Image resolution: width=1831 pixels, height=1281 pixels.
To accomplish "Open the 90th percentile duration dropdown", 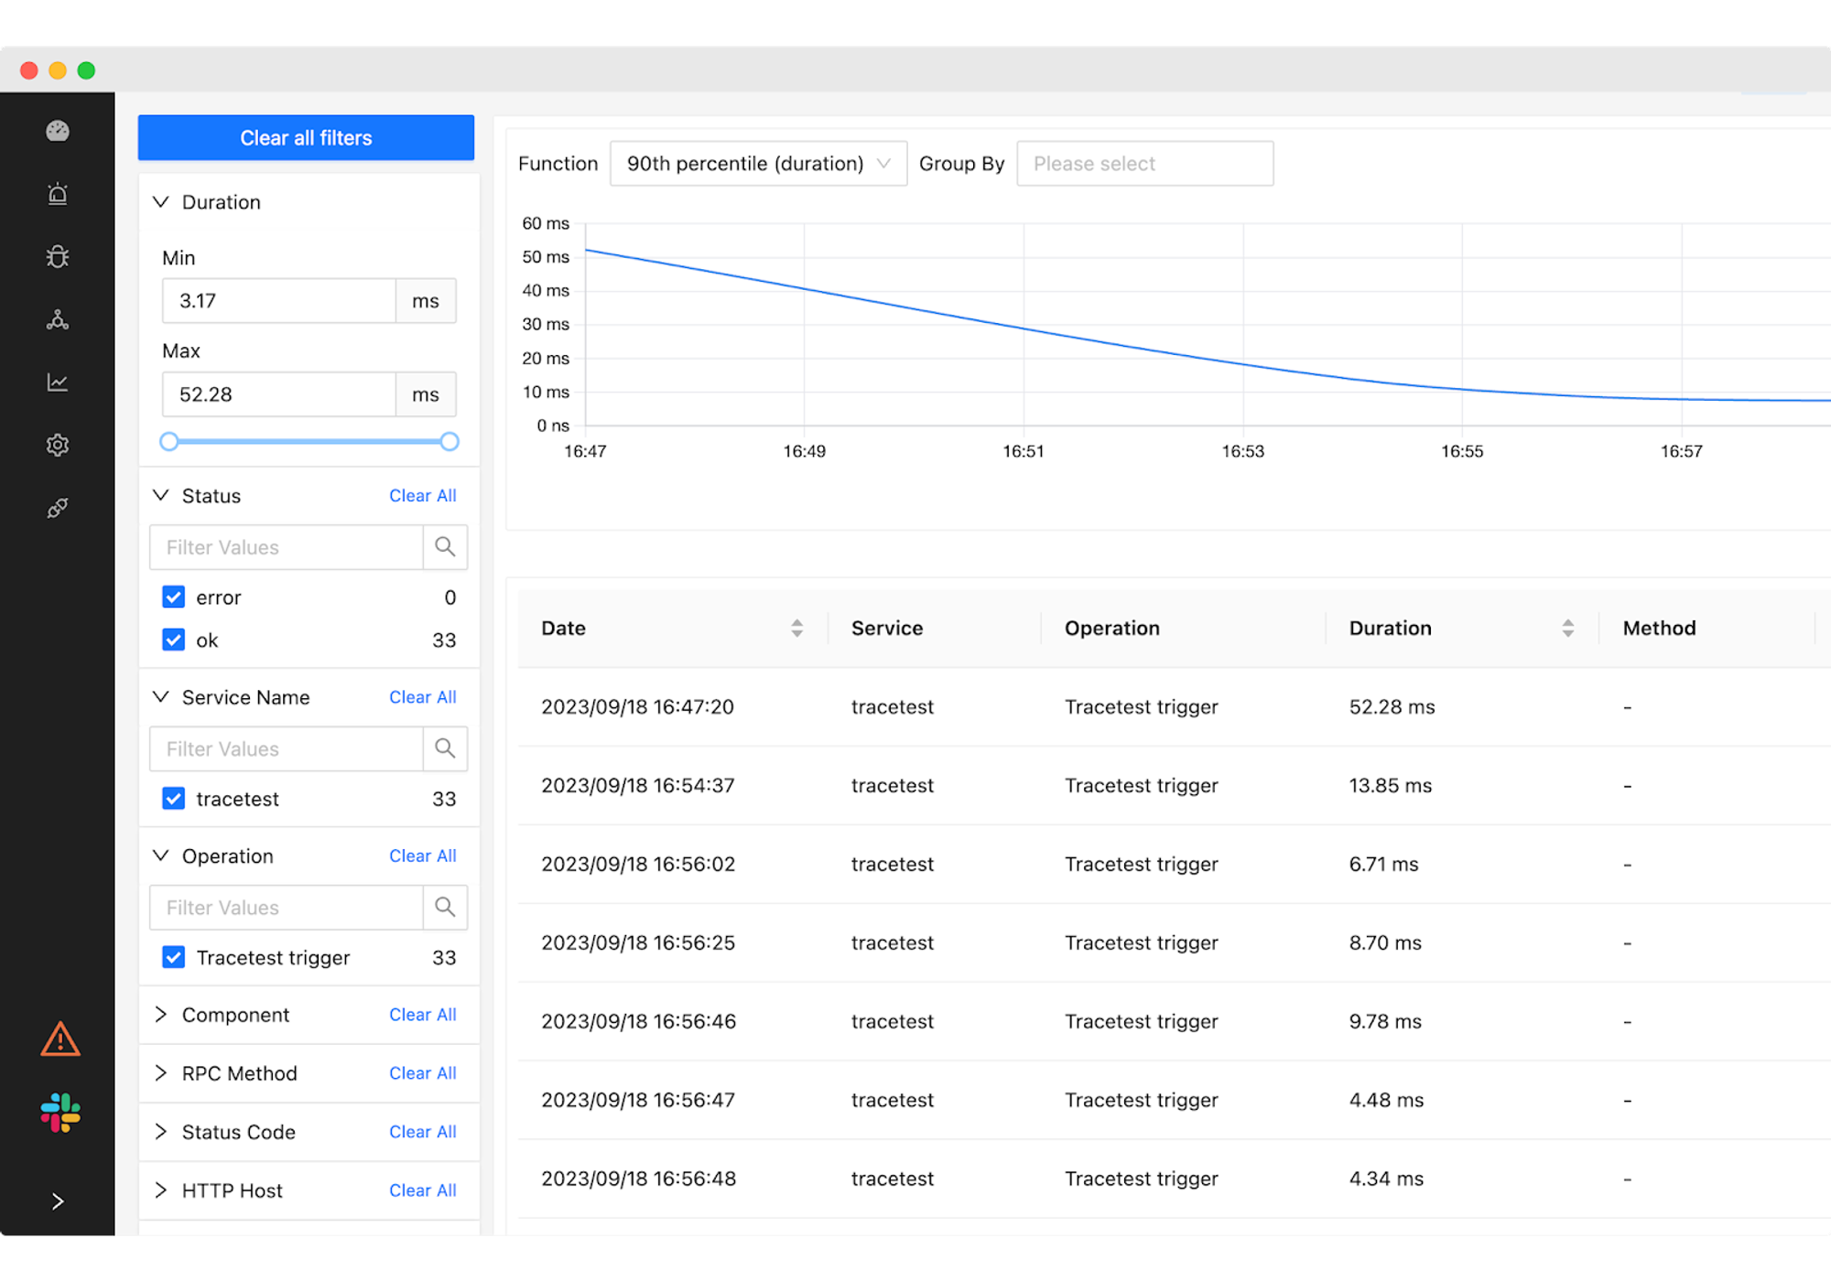I will (x=757, y=163).
